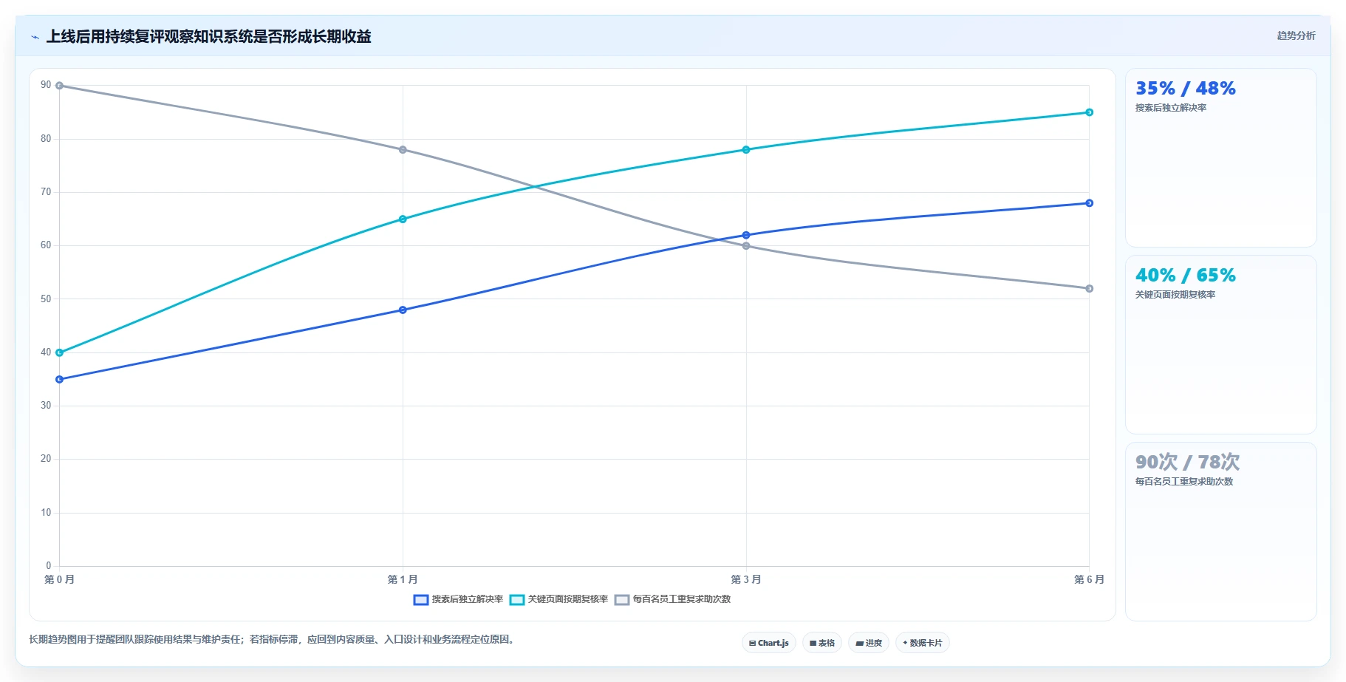
Task: Click the blue data point at 第 6 月 (68)
Action: click(1090, 203)
